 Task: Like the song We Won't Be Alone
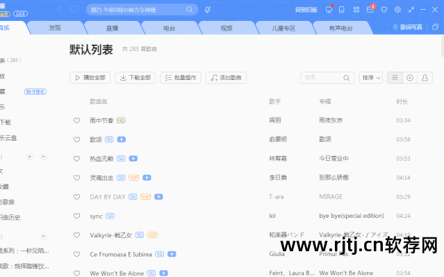(76, 273)
